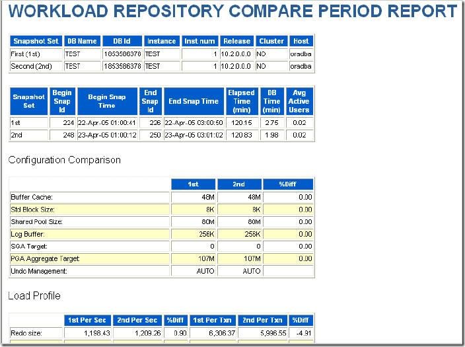Viewport: 465px width, 347px height.
Task: Click the Elapsed Time (min) header
Action: [x=242, y=101]
